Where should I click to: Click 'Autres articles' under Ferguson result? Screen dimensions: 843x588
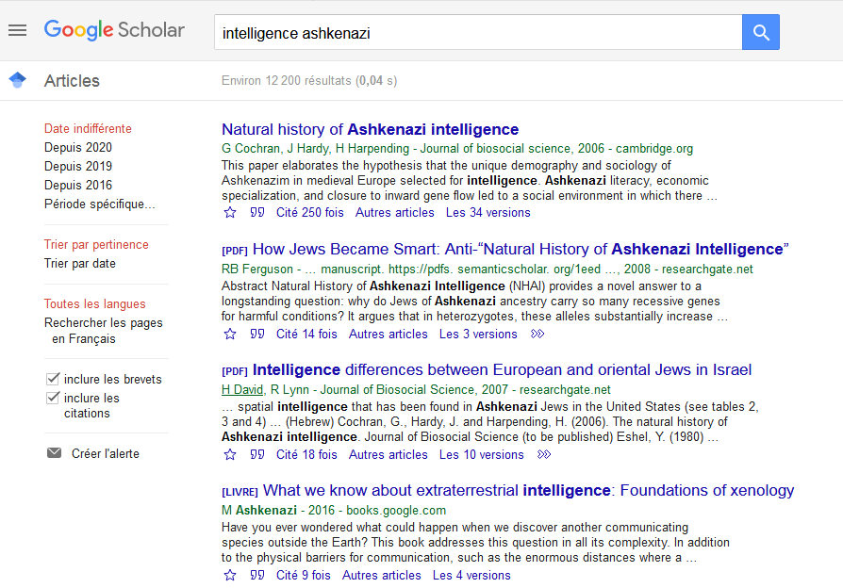[388, 334]
